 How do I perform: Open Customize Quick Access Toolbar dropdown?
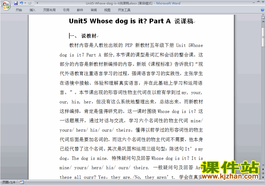(x=37, y=3)
